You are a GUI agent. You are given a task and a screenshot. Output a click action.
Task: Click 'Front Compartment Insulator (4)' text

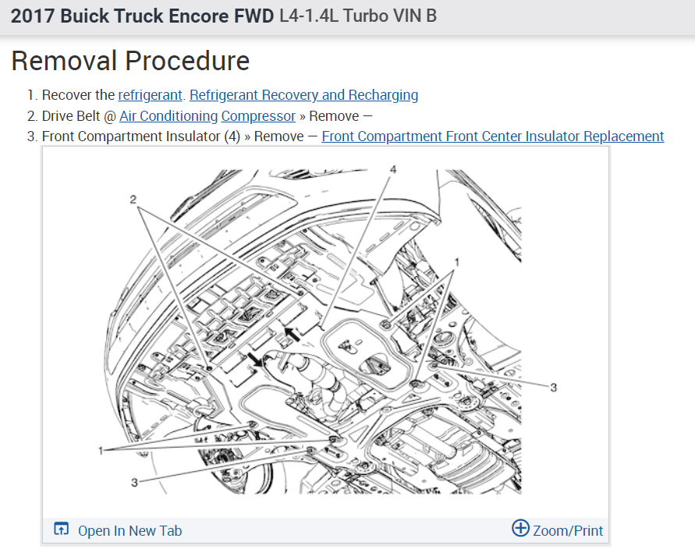click(x=141, y=136)
